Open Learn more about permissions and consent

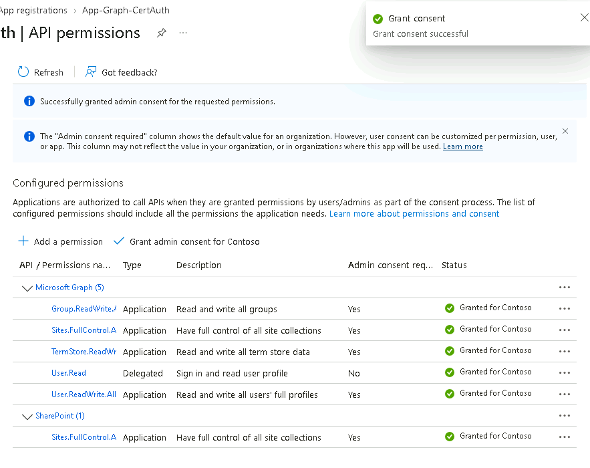(414, 213)
